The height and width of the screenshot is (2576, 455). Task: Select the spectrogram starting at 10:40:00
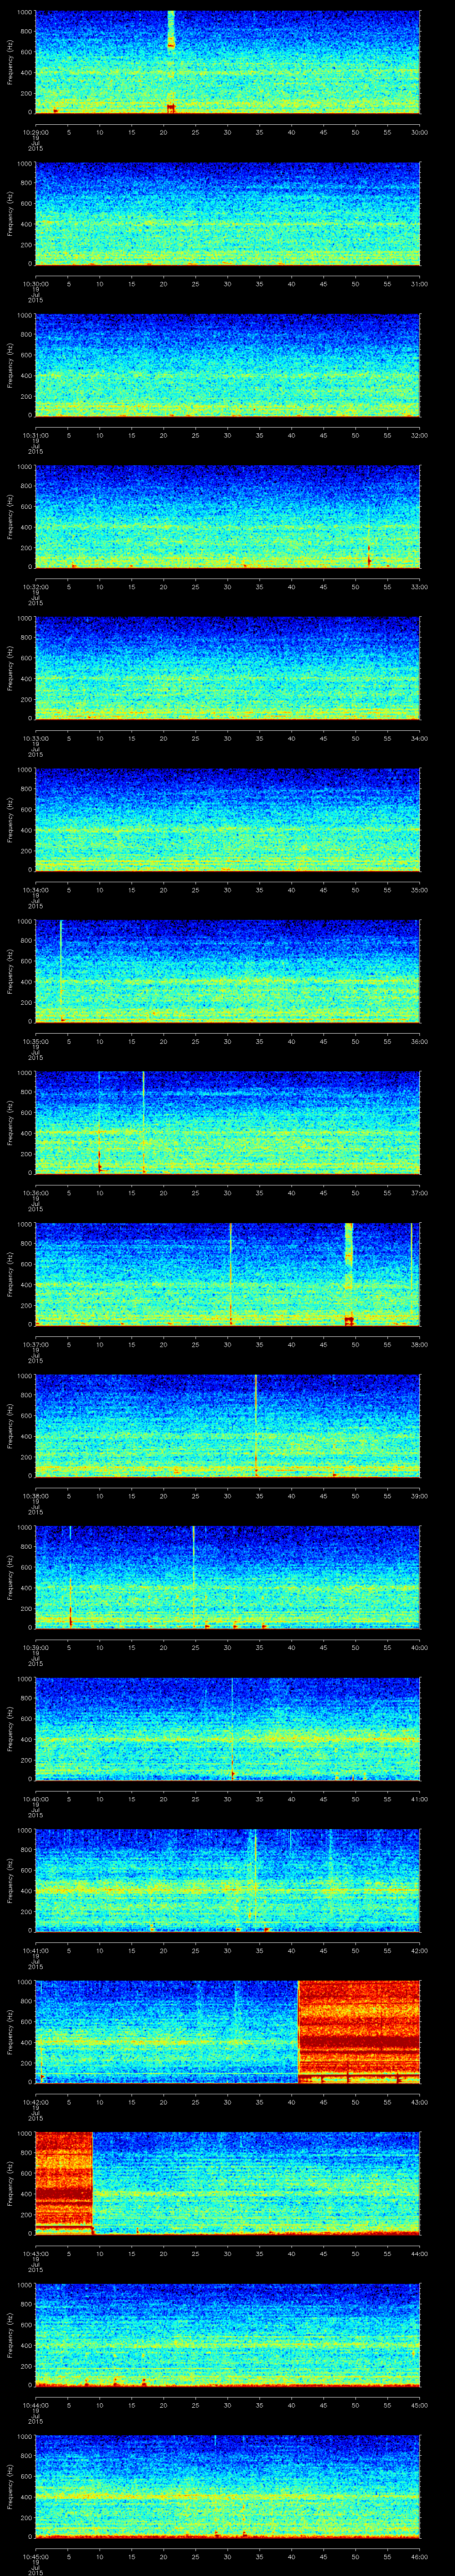(x=228, y=1729)
